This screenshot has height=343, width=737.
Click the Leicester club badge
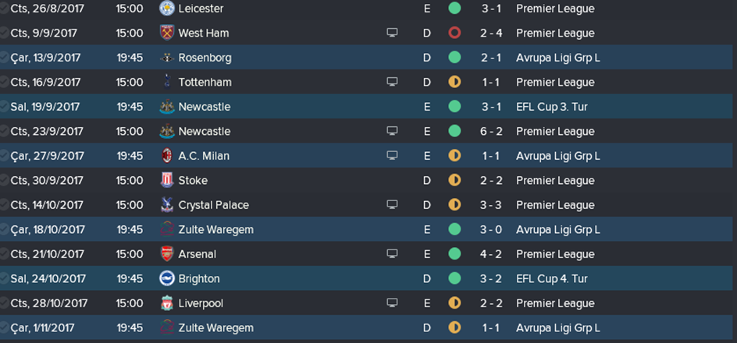point(166,9)
